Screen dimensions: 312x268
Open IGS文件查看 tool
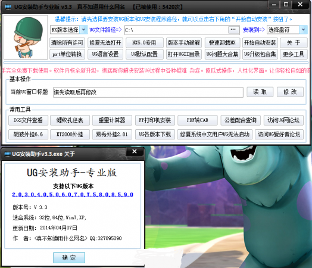[x=28, y=120]
